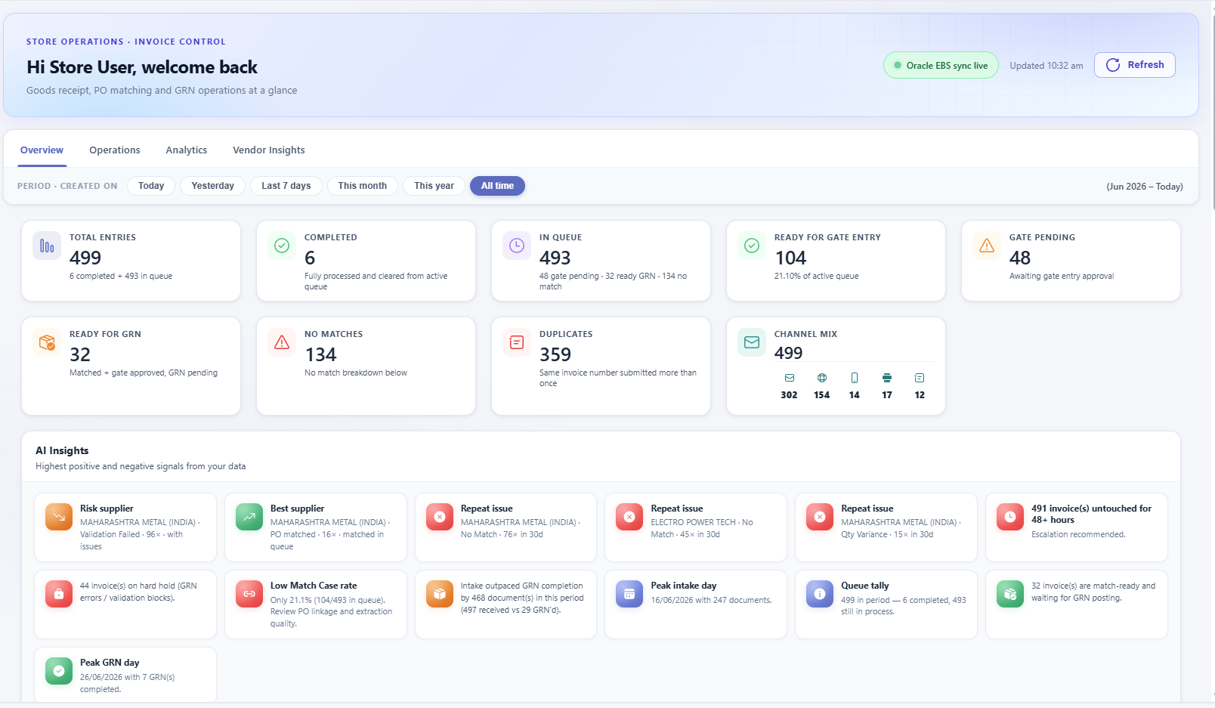Viewport: 1215px width, 708px height.
Task: Click the email channel icon above 302
Action: tap(790, 378)
